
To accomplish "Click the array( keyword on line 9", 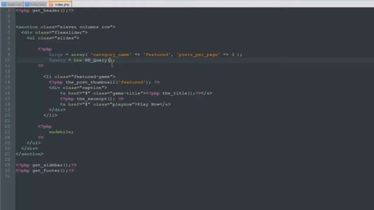I will click(x=79, y=54).
